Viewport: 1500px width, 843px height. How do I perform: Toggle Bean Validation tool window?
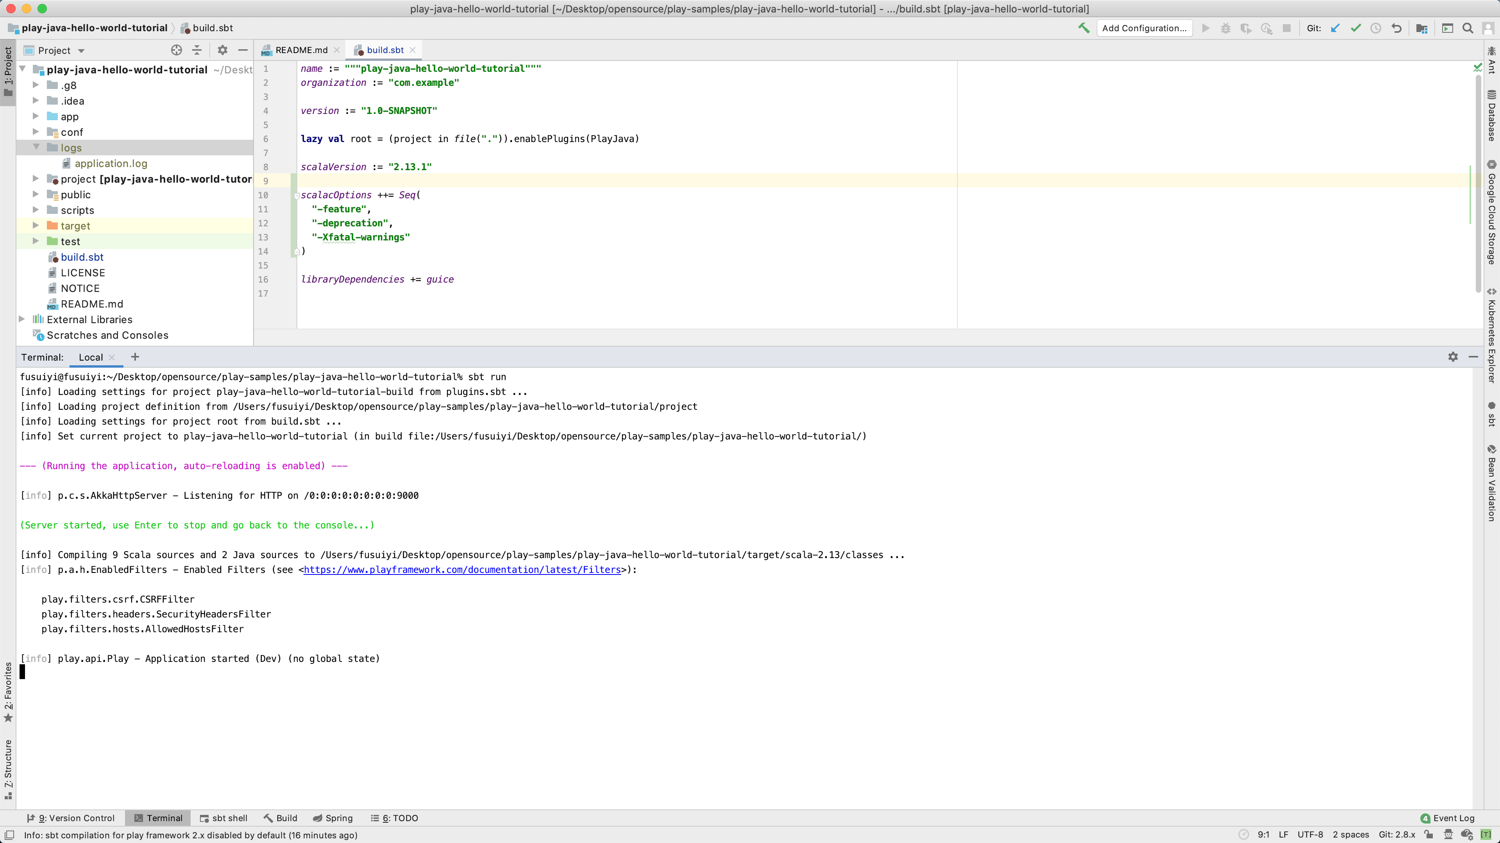point(1491,483)
